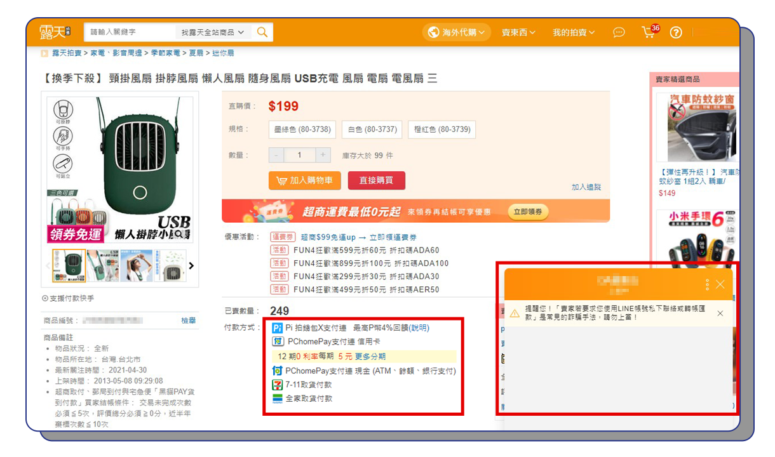Increase quantity with the plus stepper
The width and height of the screenshot is (775, 457).
tap(323, 155)
